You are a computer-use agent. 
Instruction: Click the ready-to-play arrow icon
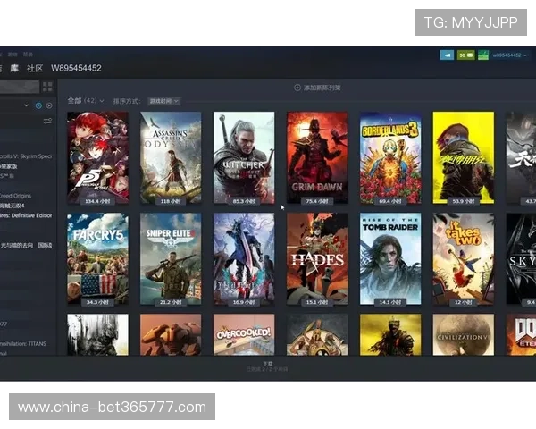coord(48,105)
